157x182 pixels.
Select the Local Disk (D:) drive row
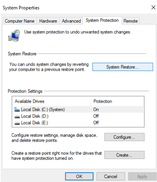coord(78,116)
